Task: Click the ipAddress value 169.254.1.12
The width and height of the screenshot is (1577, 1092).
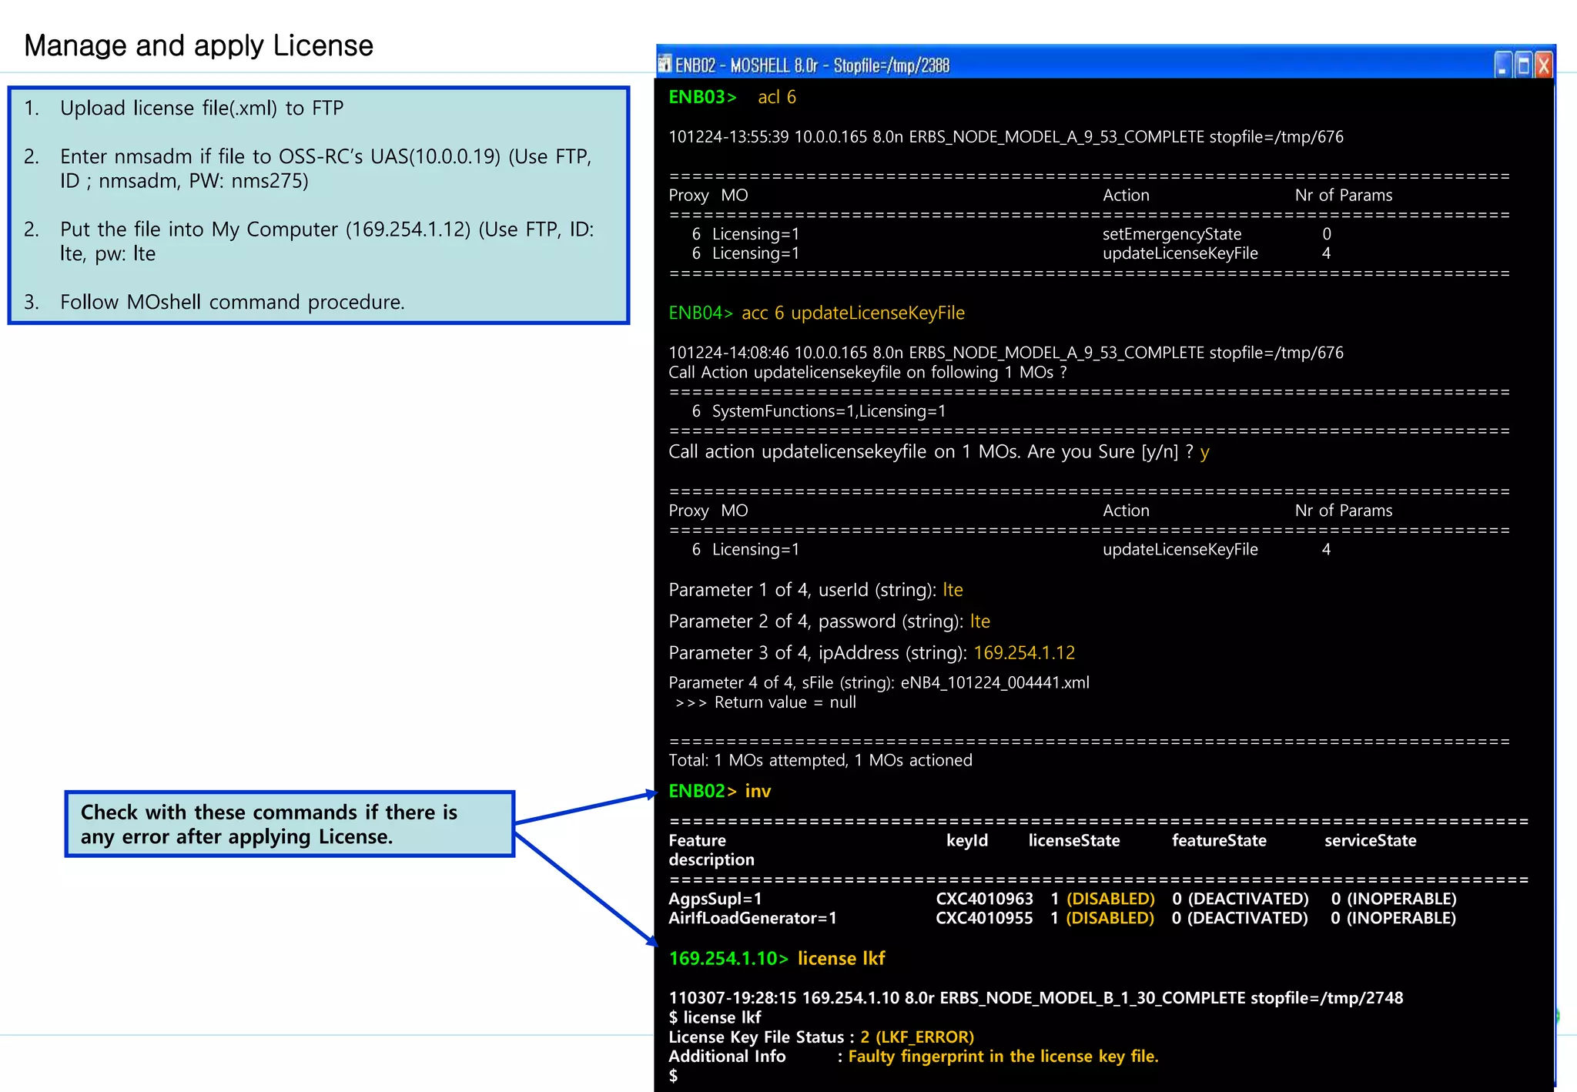Action: (1023, 653)
